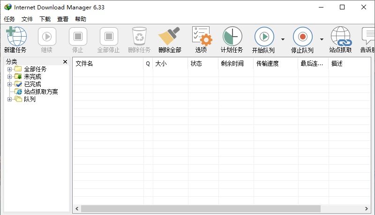Click the 队列 stacked folders icon
Image resolution: width=375 pixels, height=215 pixels.
pyautogui.click(x=18, y=99)
